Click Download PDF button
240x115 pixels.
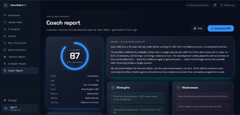coord(221,28)
